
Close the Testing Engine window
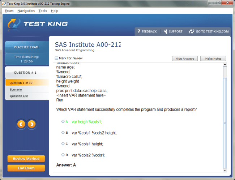(227, 3)
